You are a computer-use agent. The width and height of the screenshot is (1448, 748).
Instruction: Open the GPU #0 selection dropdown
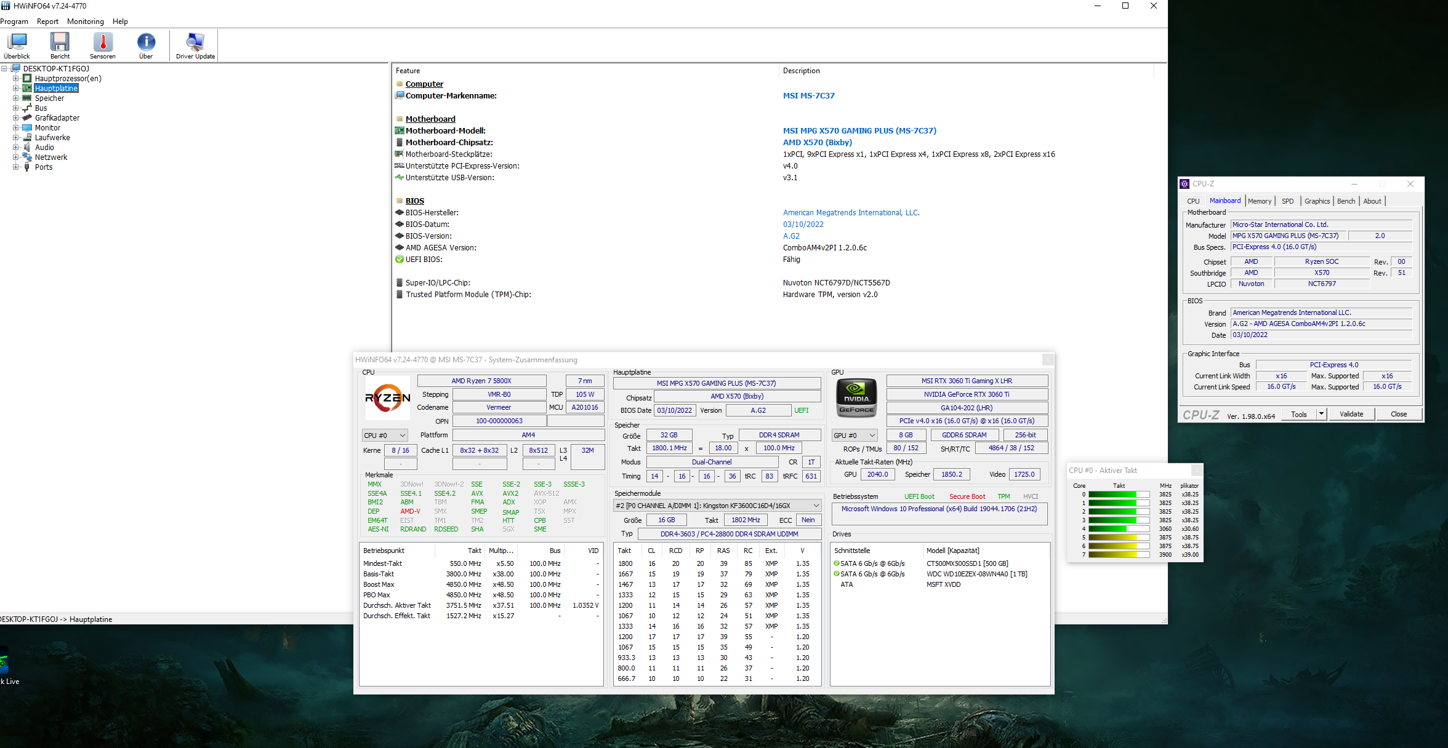[854, 436]
